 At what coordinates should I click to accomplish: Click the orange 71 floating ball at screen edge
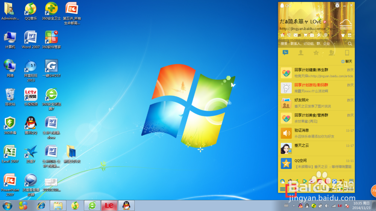(x=374, y=191)
